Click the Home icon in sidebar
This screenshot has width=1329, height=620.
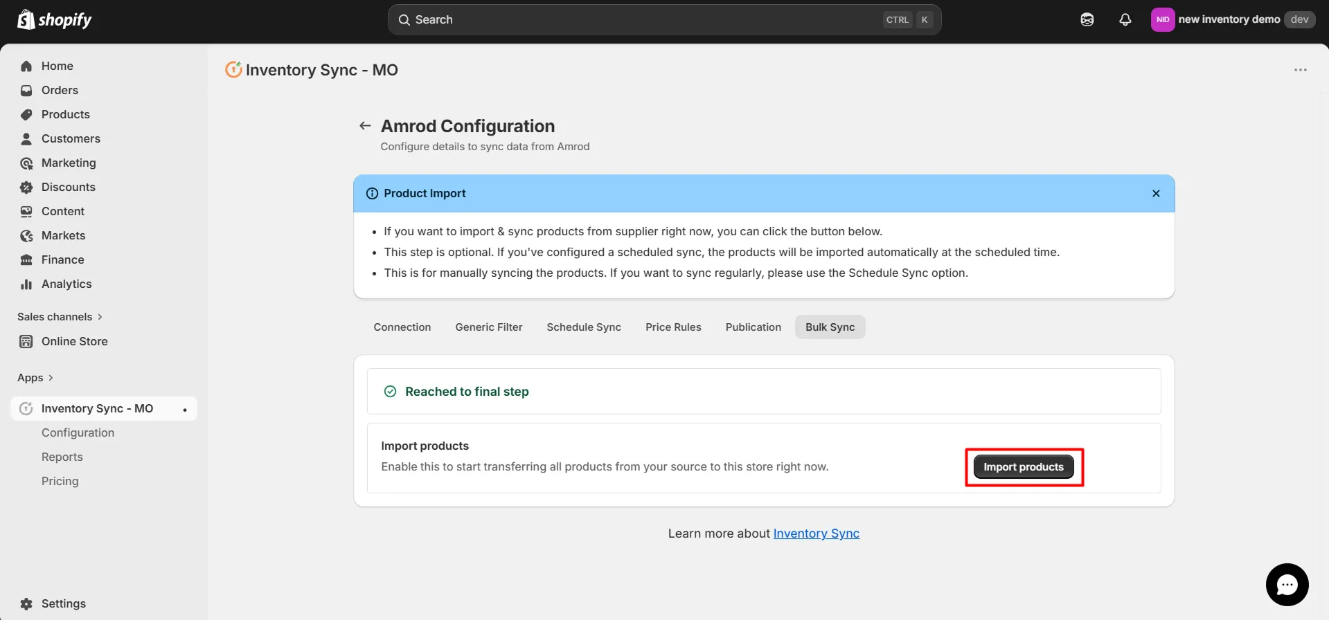tap(26, 66)
